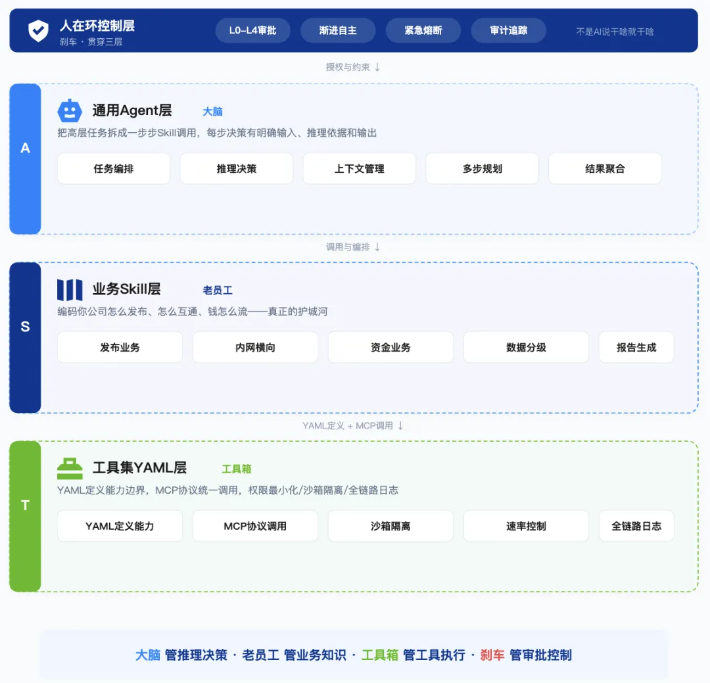The image size is (710, 683).
Task: Click 老员工 in the bottom summary
Action: click(261, 655)
